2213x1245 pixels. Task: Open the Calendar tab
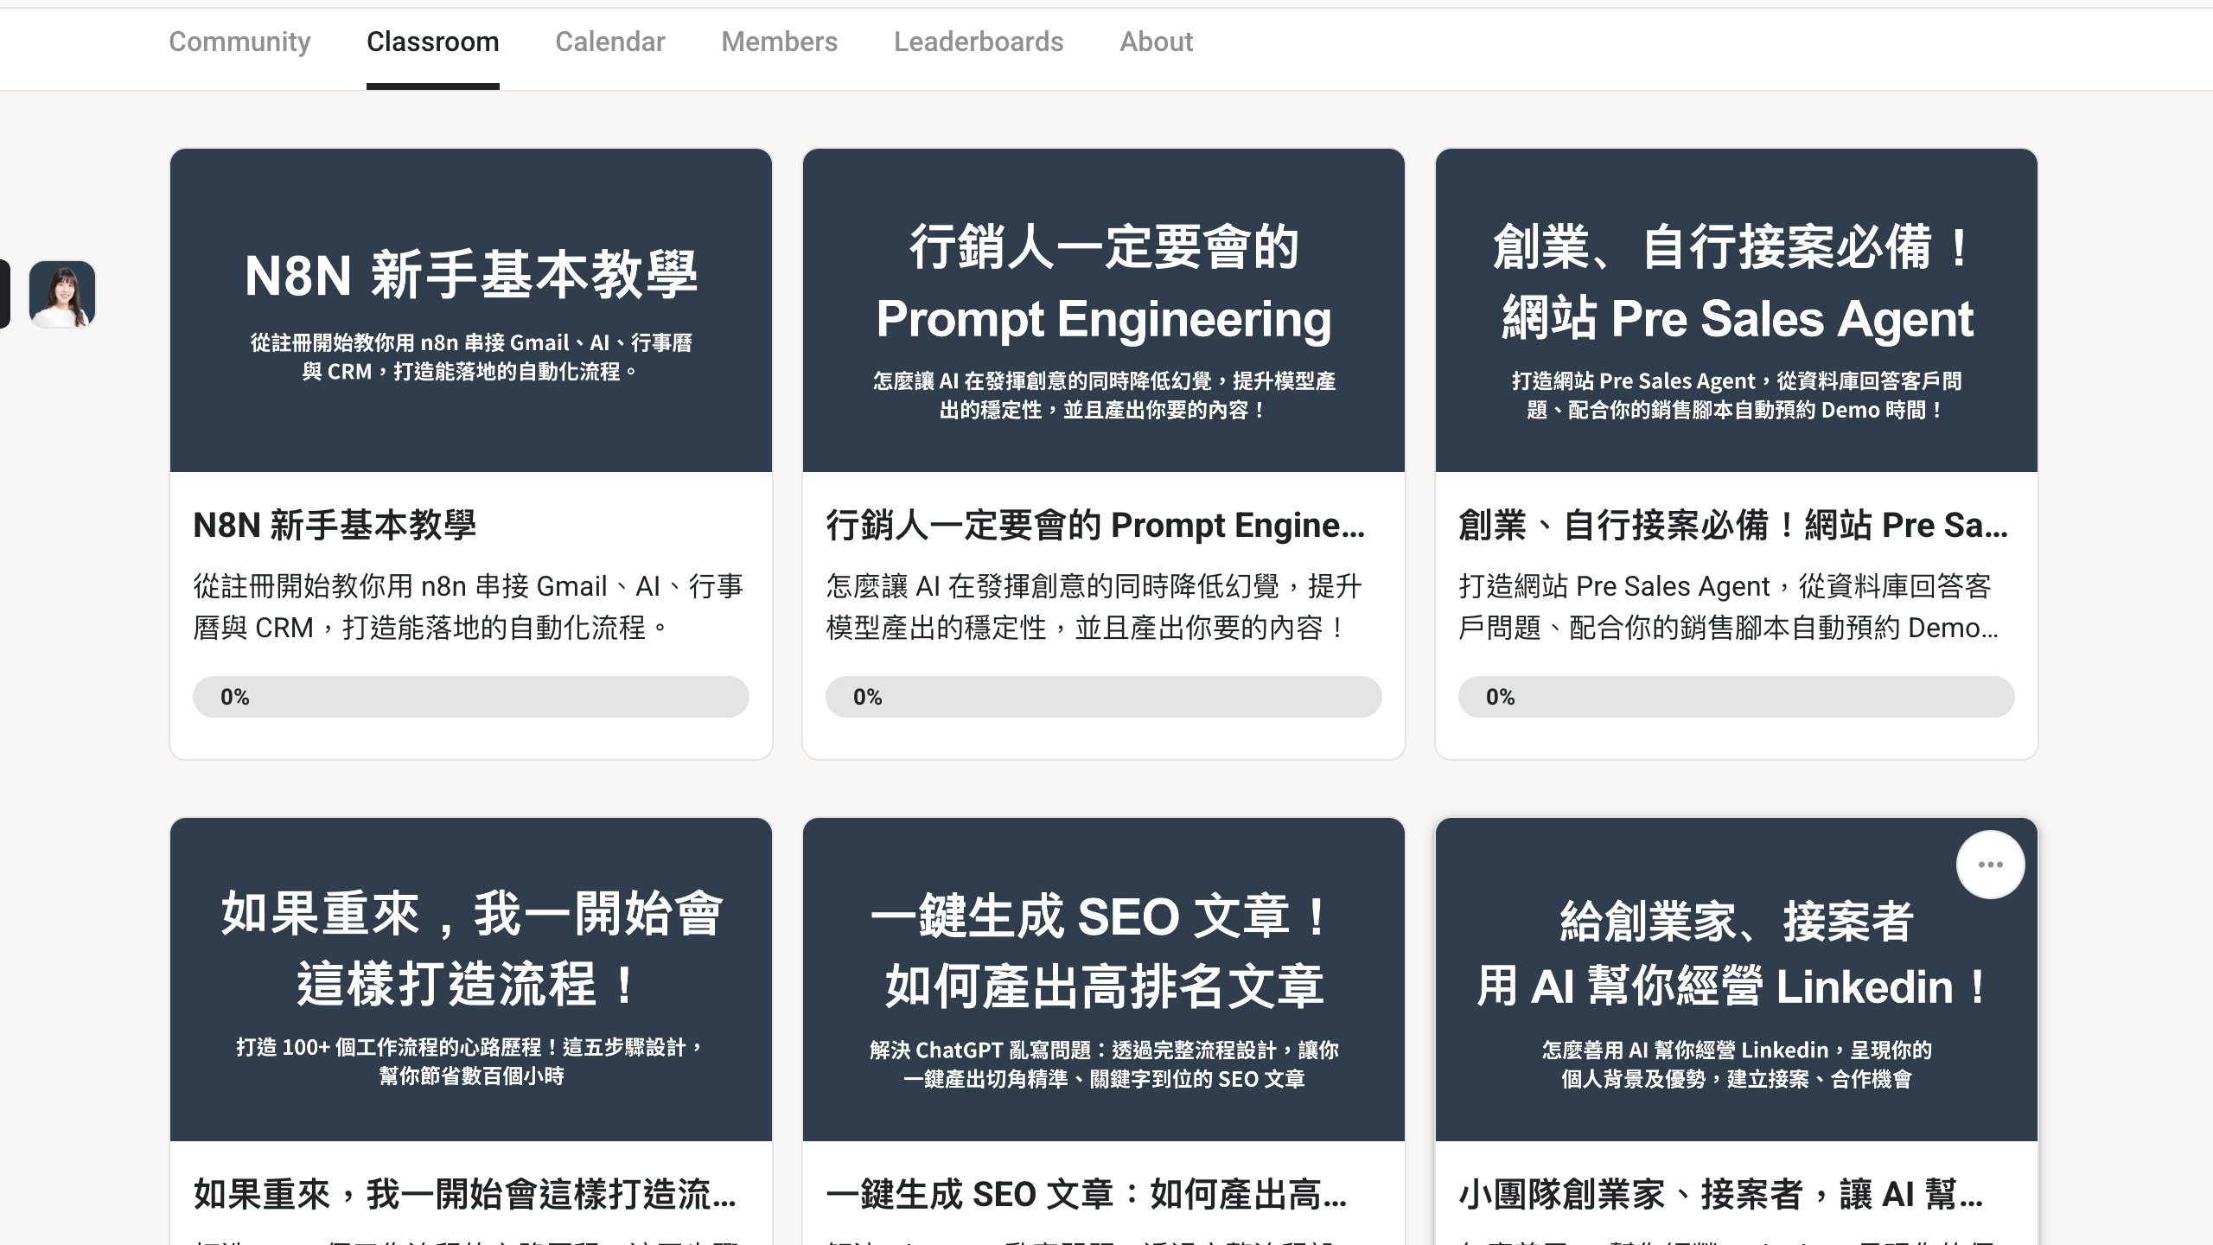coord(609,41)
